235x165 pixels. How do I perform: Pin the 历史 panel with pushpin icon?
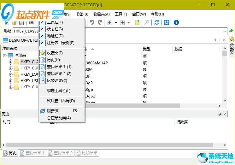point(220,114)
